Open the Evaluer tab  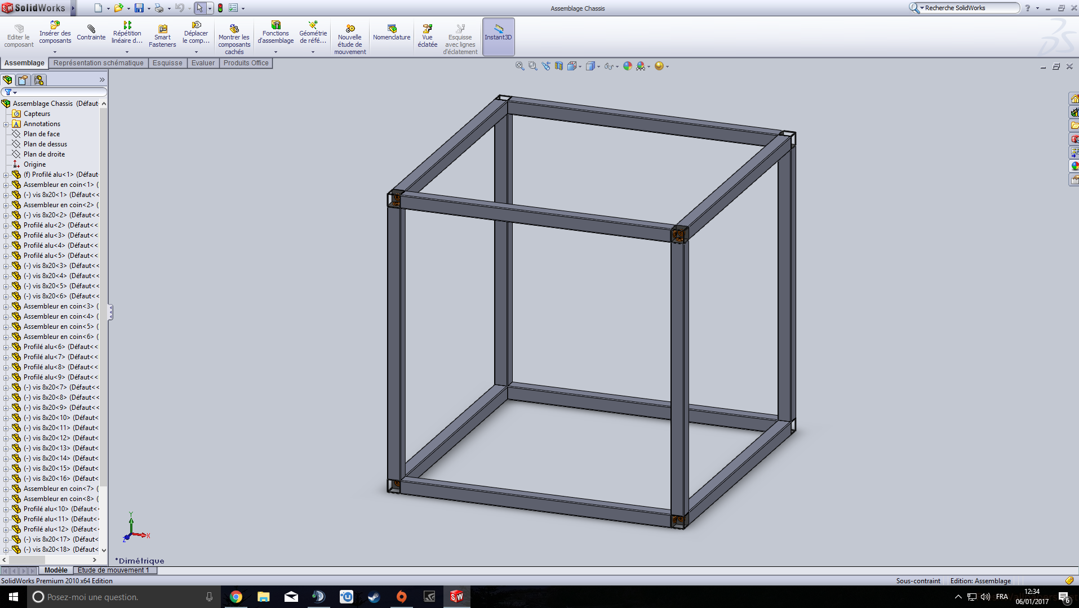coord(203,63)
